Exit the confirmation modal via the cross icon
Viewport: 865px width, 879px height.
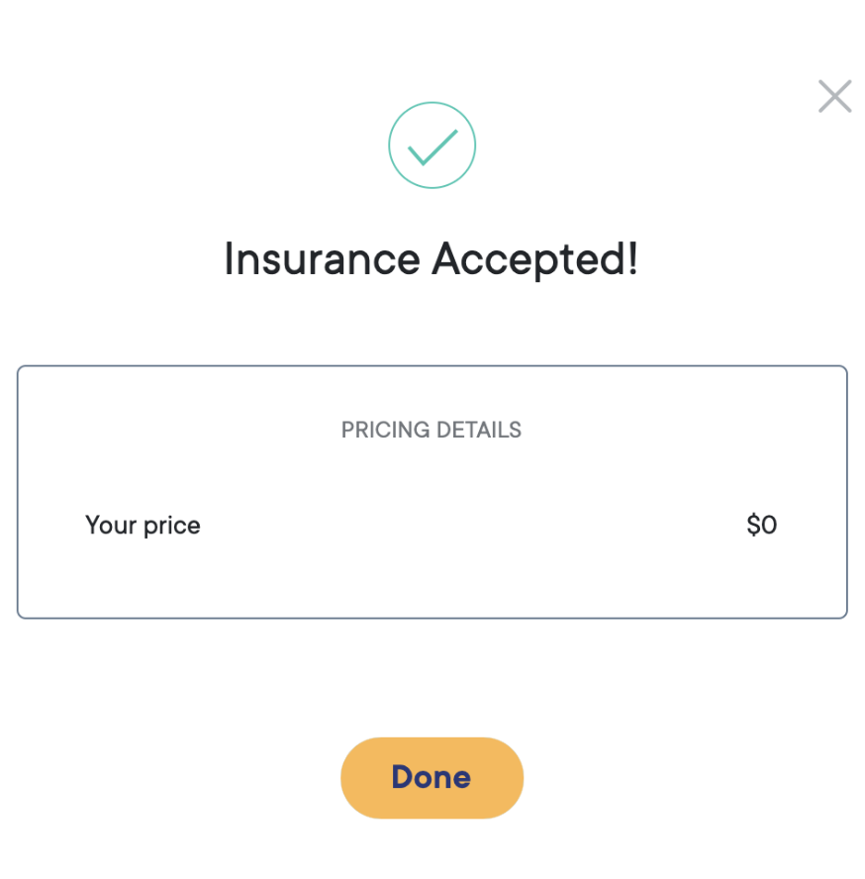(834, 96)
